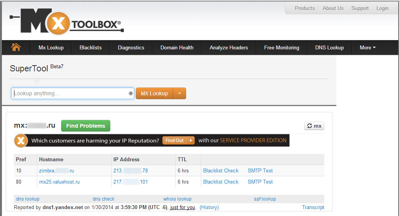This screenshot has width=399, height=216.
Task: Open Analyze Headers in the navbar
Action: [x=229, y=48]
